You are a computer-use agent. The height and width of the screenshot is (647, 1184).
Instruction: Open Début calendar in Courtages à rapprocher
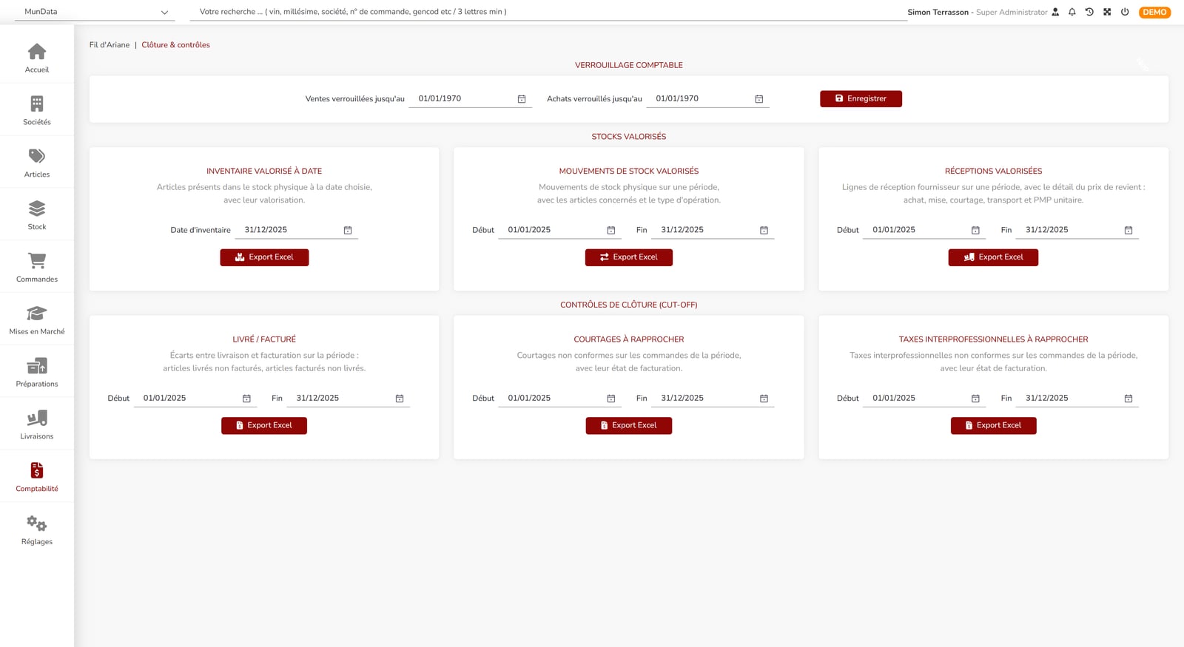point(611,399)
